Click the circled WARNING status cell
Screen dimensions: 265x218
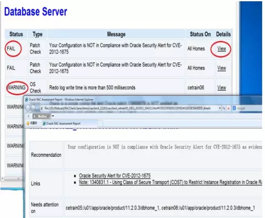(16, 88)
